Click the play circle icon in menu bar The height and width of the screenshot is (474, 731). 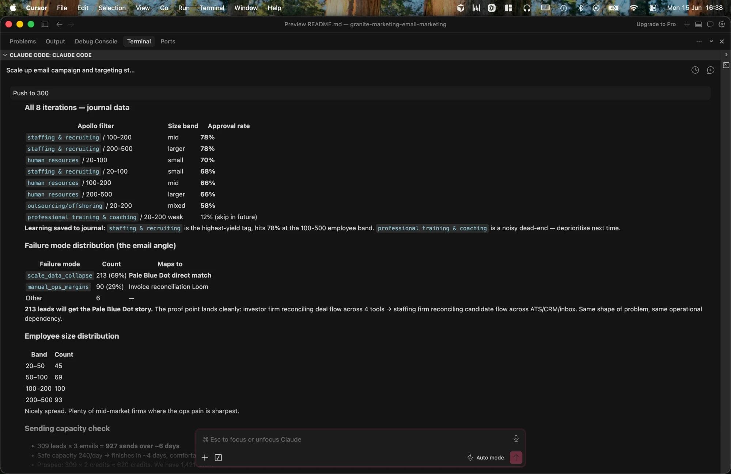596,8
